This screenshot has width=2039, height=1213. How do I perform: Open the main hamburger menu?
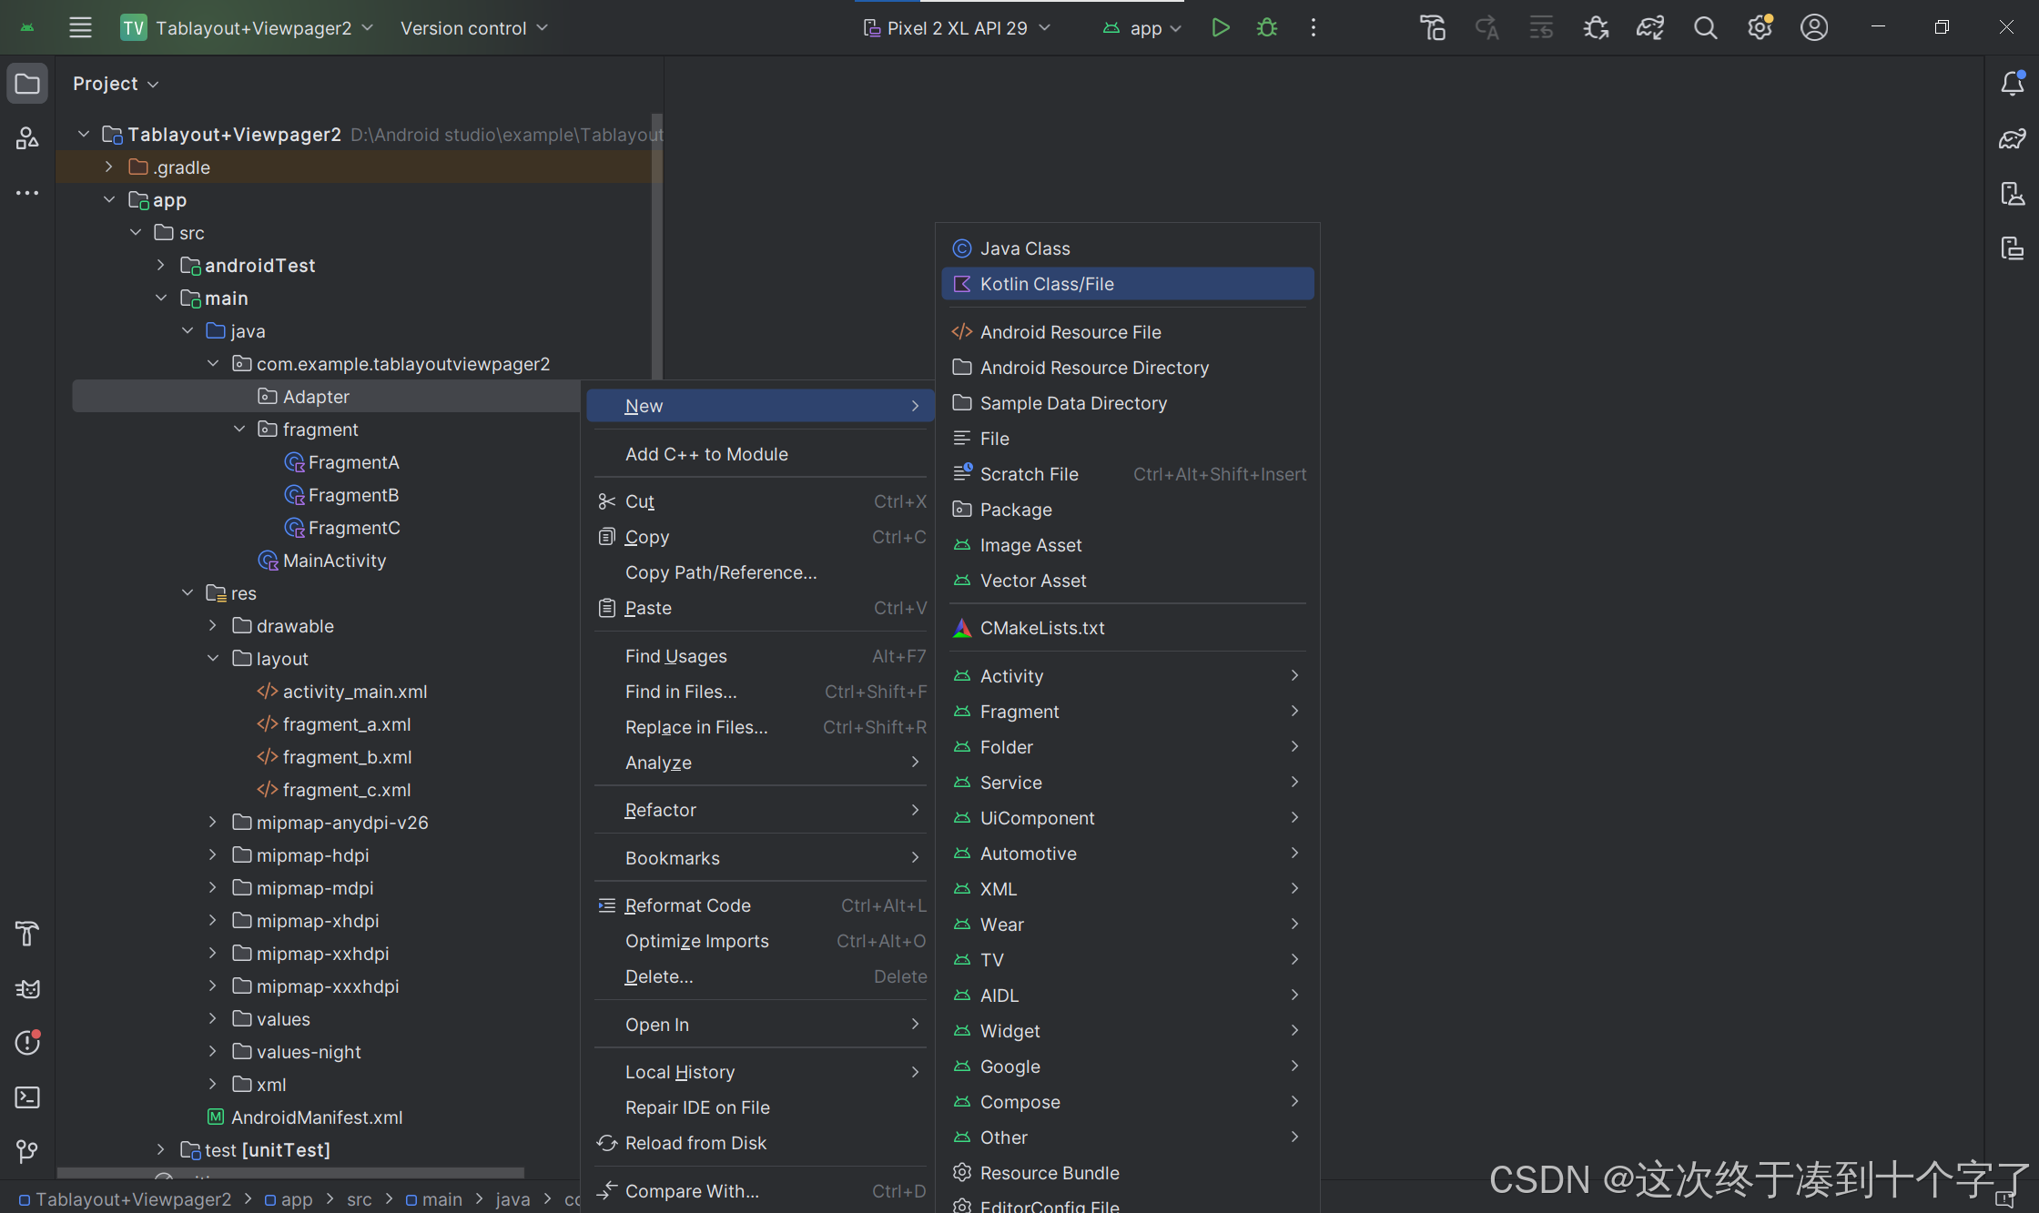[x=80, y=28]
